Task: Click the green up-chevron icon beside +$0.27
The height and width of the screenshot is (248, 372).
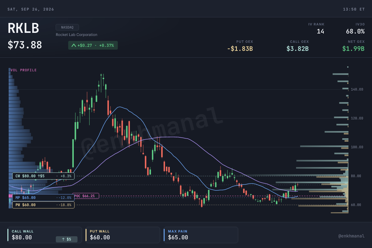Action: tap(74, 46)
